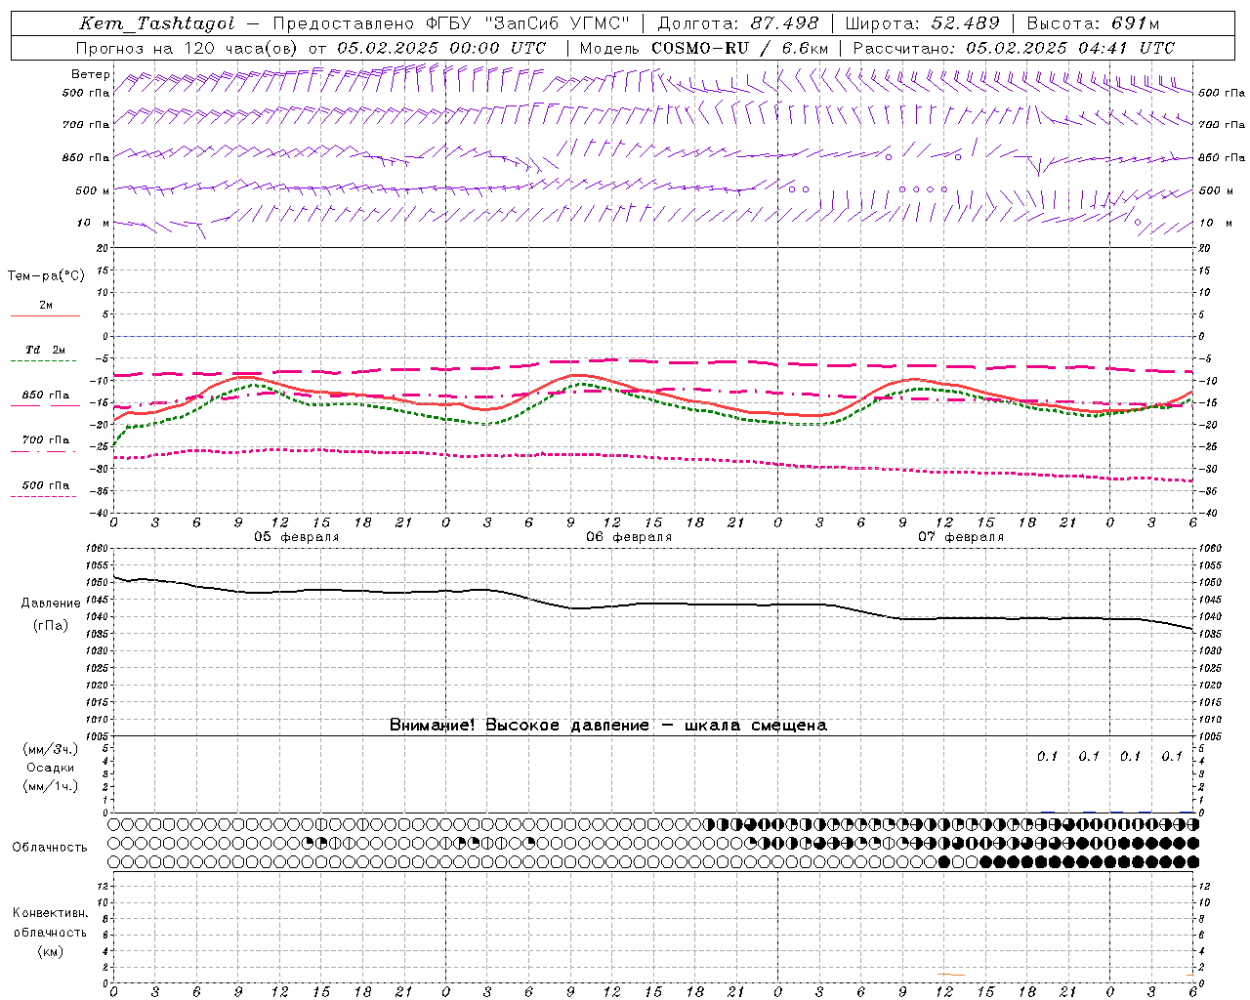Click the (мм/1ч.) precipitation unit label

pyautogui.click(x=51, y=786)
